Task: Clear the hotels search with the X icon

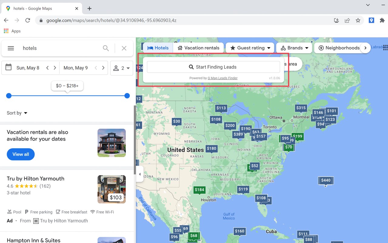Action: (x=124, y=48)
